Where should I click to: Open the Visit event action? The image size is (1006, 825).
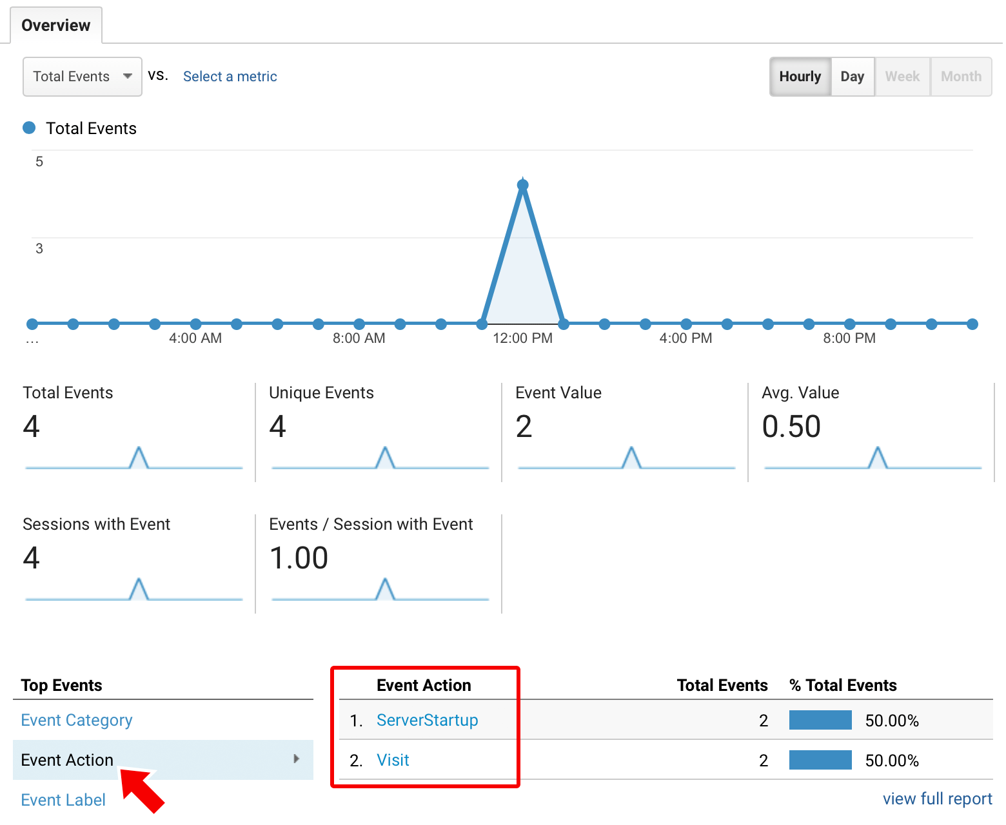click(393, 760)
